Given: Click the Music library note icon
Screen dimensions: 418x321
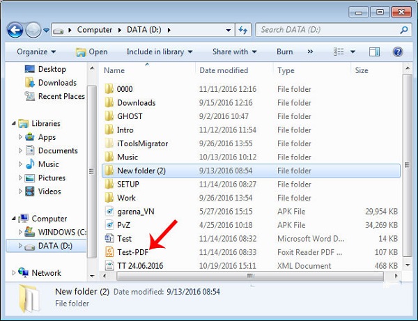Looking at the screenshot, I should coord(30,164).
